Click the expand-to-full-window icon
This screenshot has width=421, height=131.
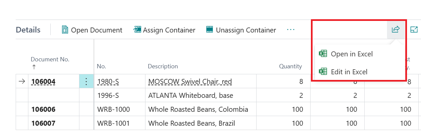[x=414, y=30]
